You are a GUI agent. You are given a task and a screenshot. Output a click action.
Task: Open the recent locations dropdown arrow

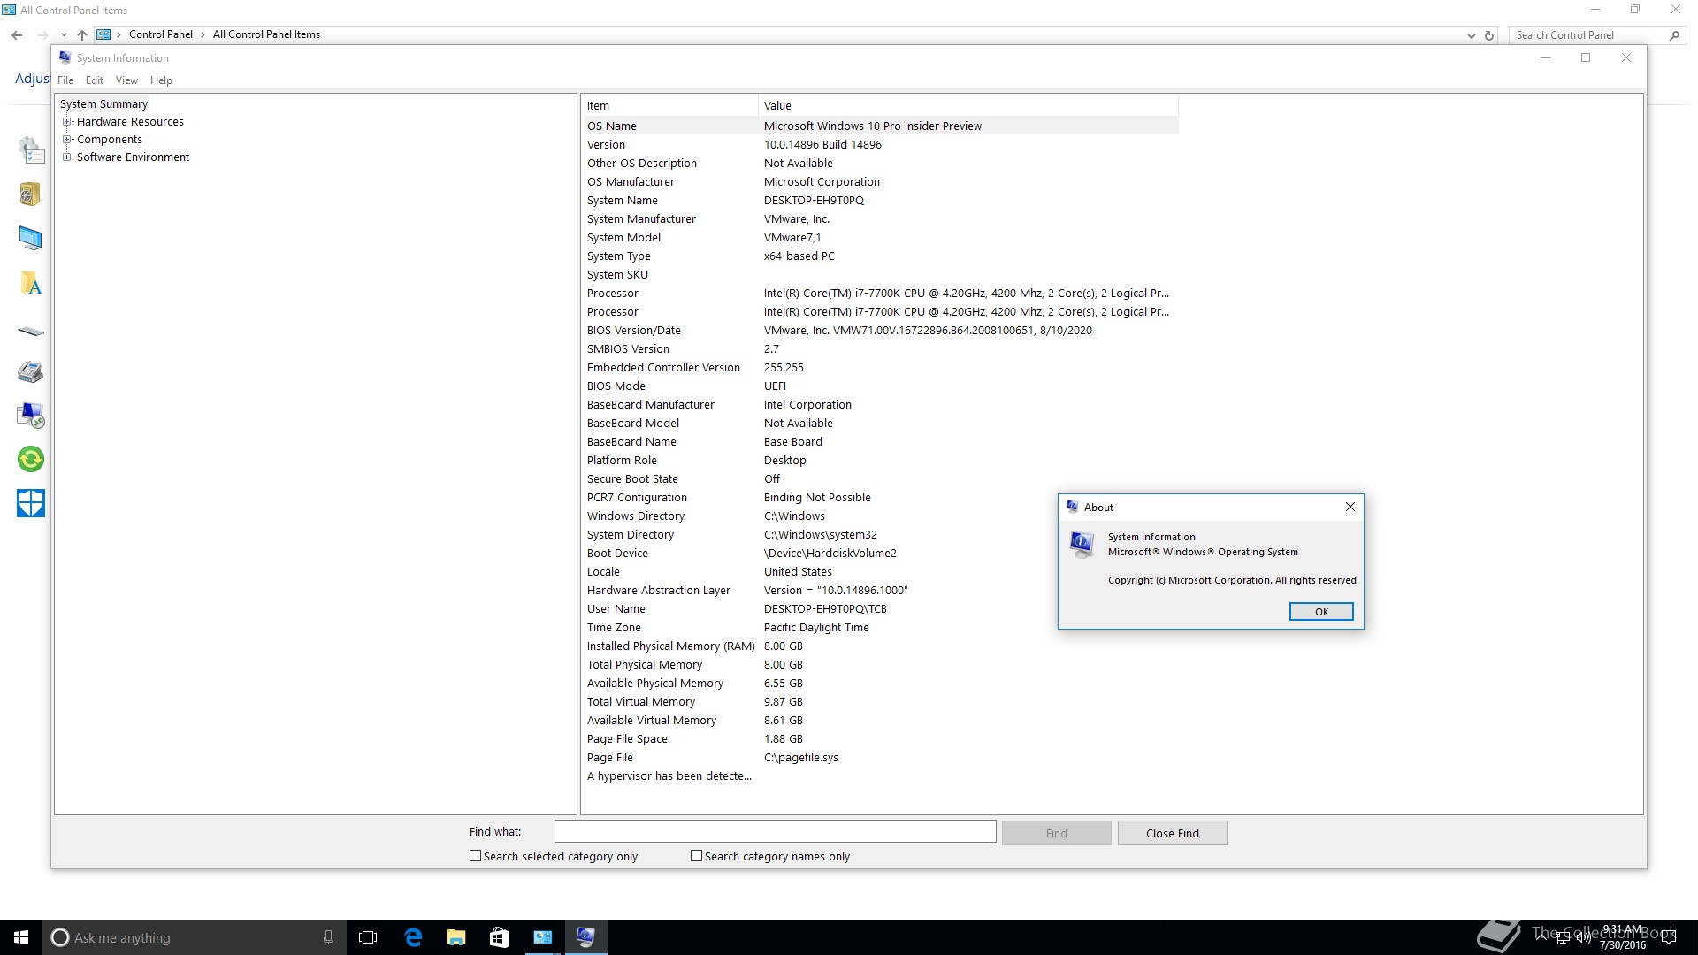click(64, 35)
